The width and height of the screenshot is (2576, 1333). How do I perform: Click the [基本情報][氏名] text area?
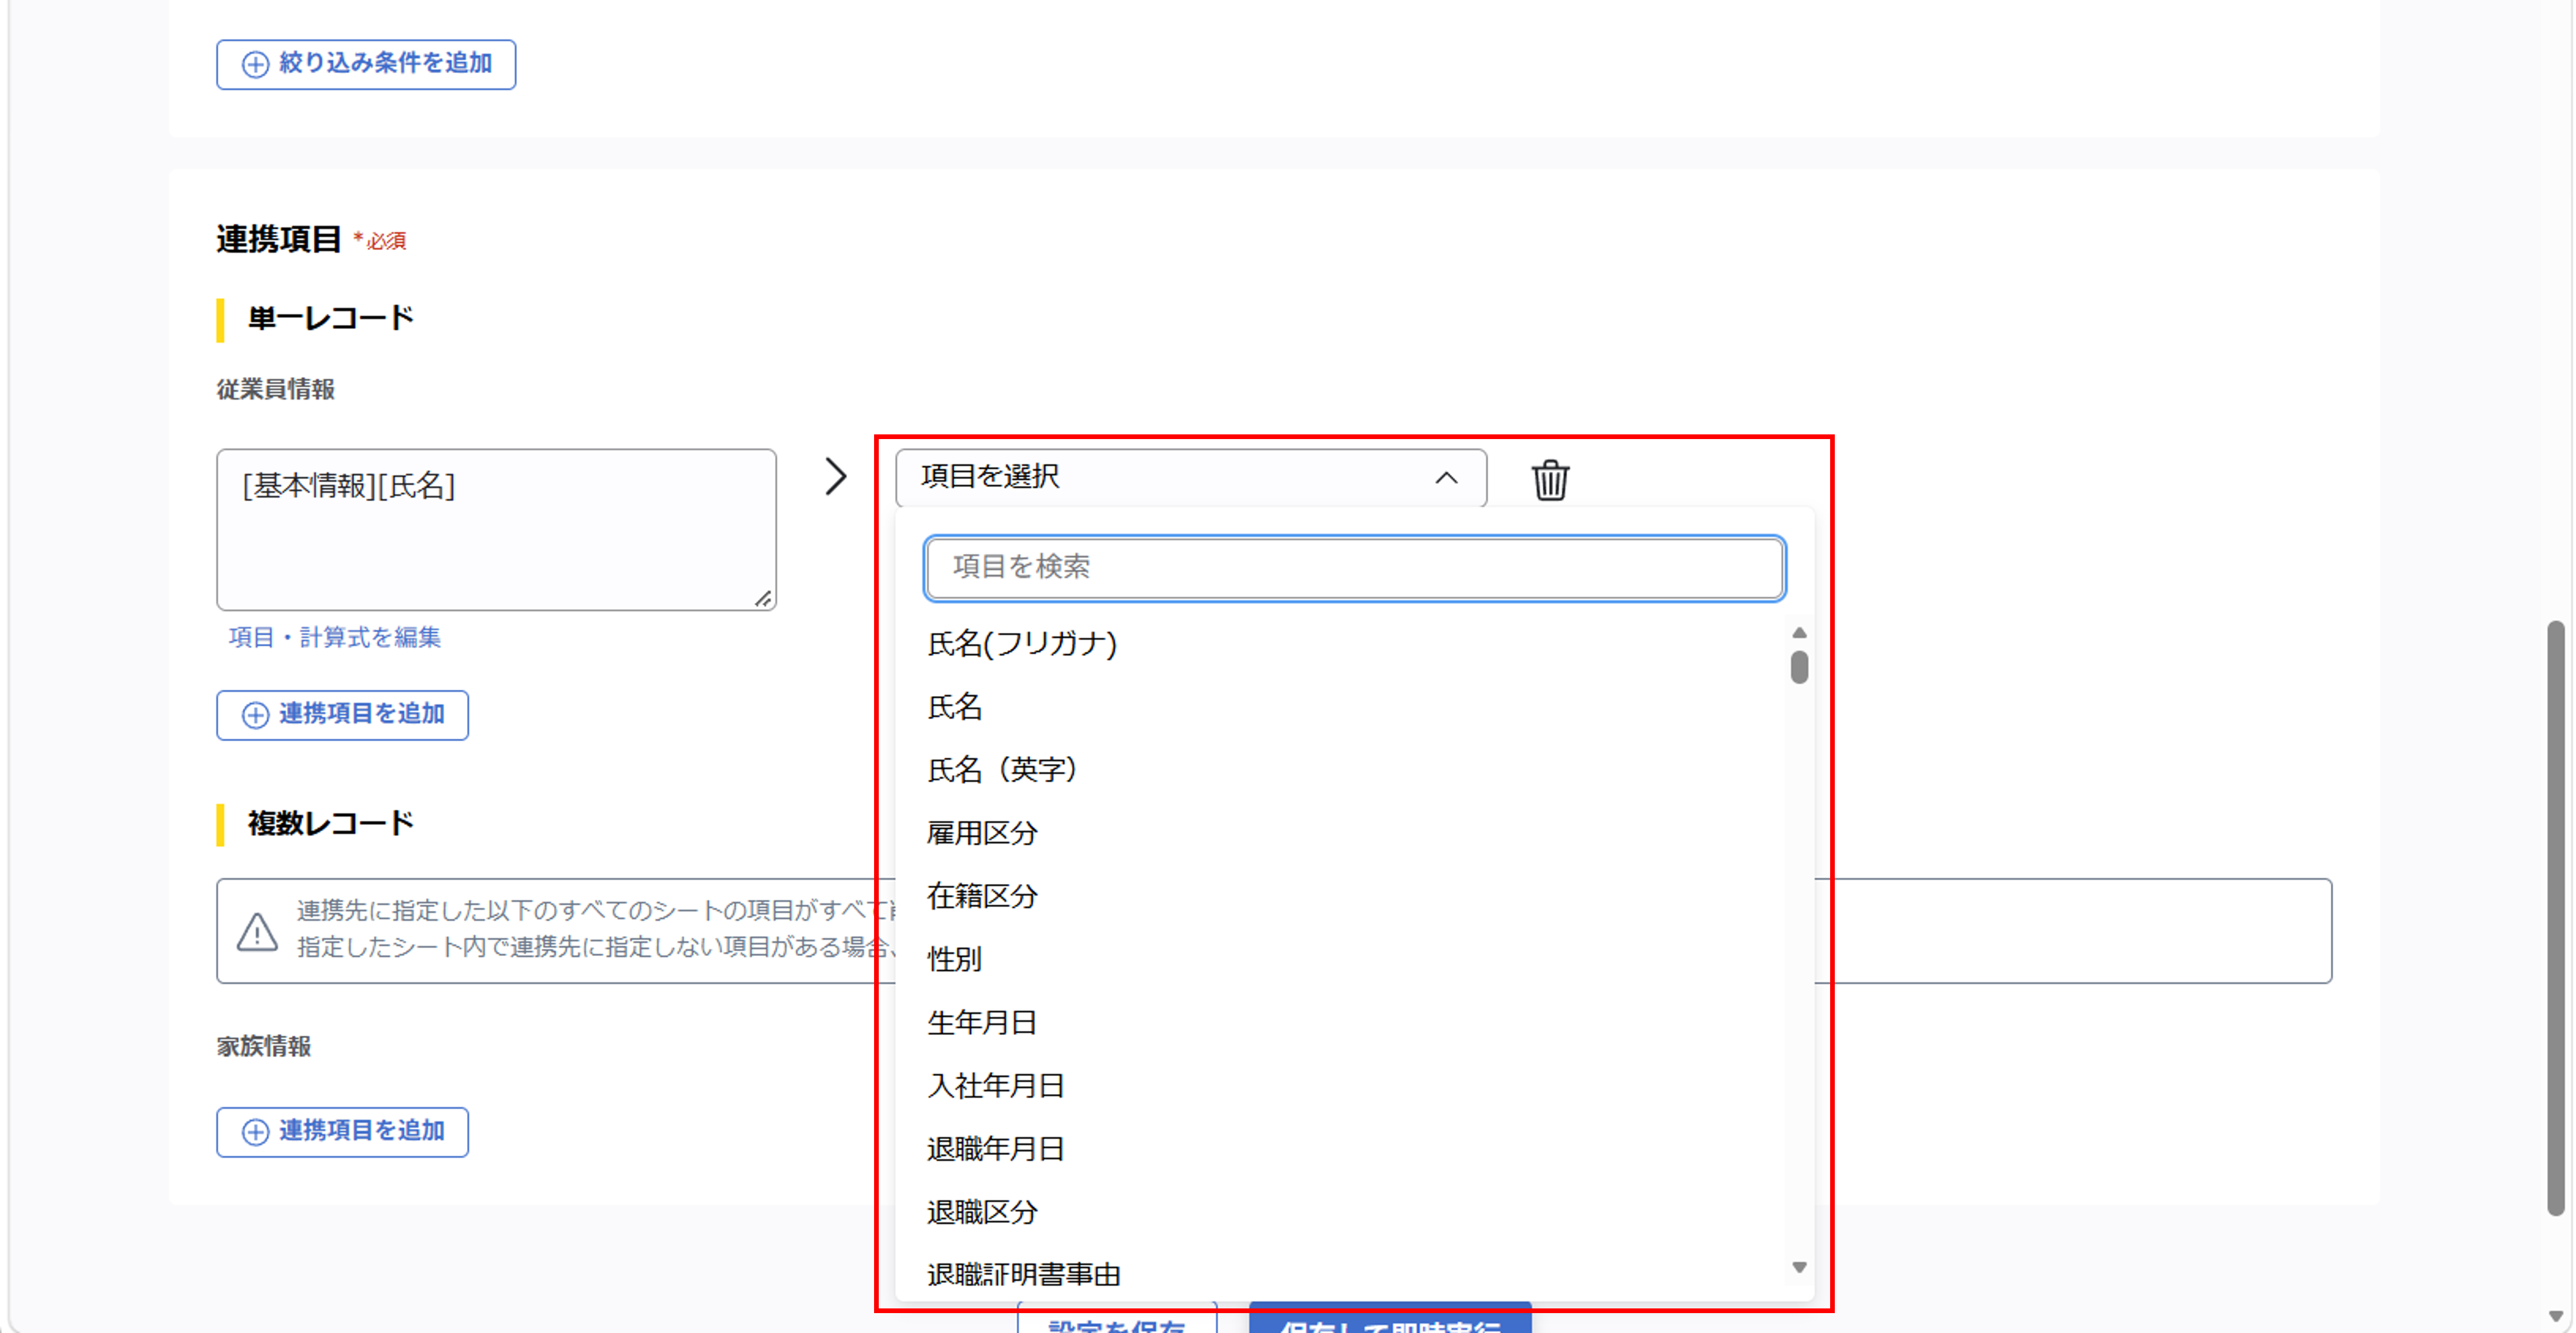coord(496,530)
